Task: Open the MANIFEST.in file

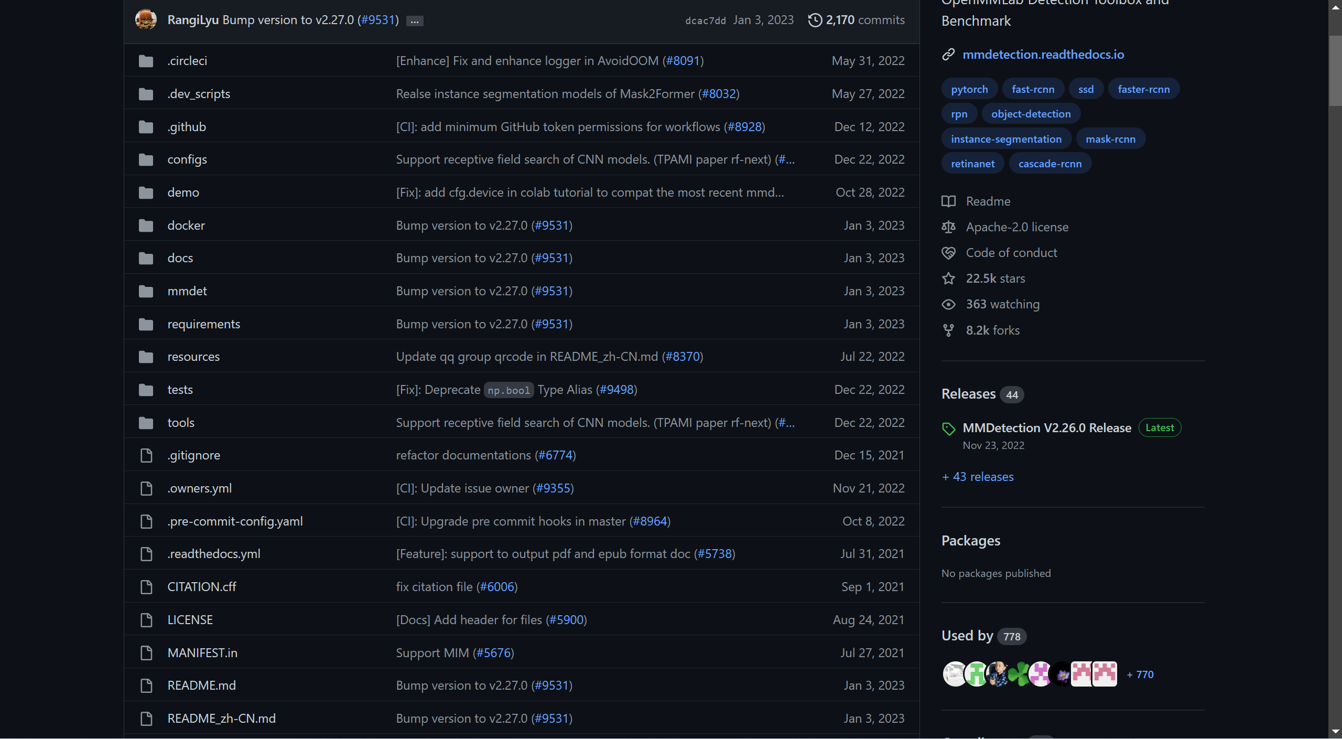Action: pyautogui.click(x=202, y=653)
